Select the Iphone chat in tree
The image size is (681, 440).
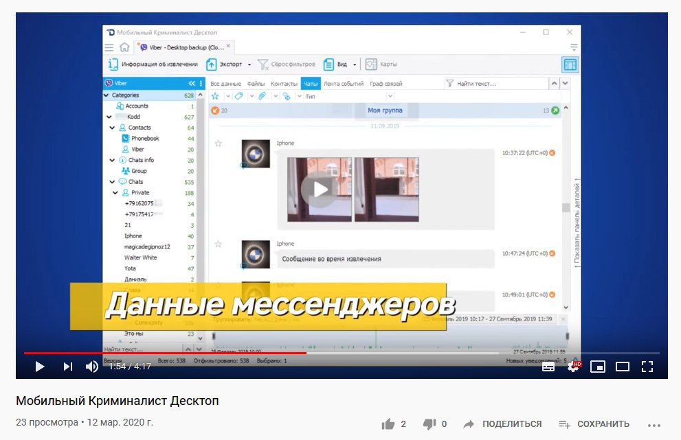[x=133, y=236]
